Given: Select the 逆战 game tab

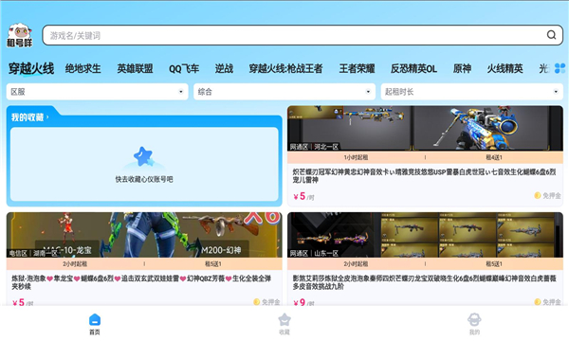Looking at the screenshot, I should 224,68.
